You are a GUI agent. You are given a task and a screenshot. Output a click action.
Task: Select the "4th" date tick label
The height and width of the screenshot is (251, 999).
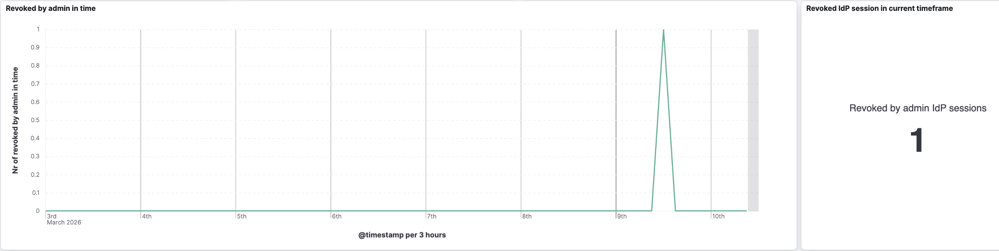pos(147,216)
